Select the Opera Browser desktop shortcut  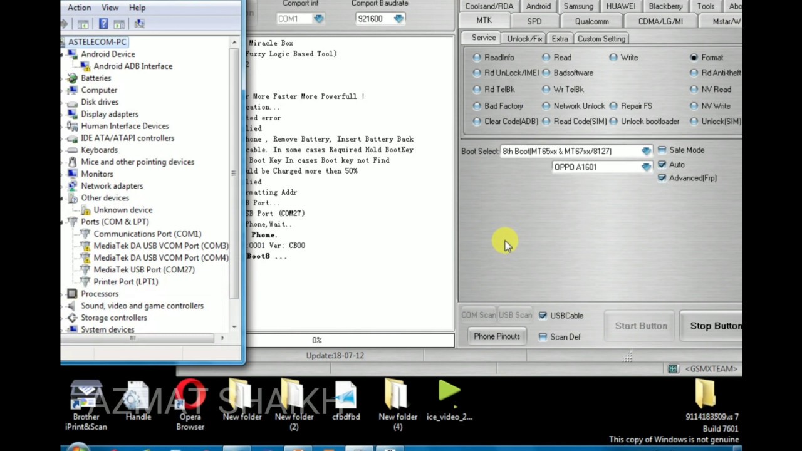tap(190, 405)
